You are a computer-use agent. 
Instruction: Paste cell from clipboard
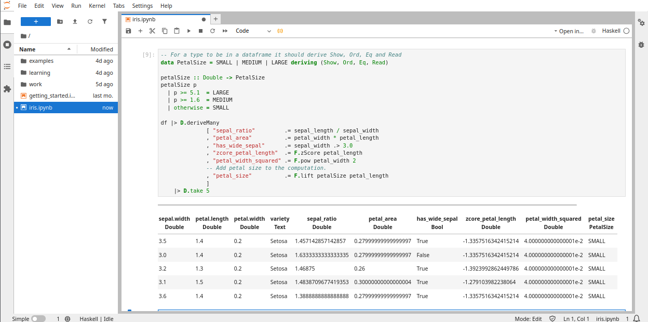coord(177,31)
